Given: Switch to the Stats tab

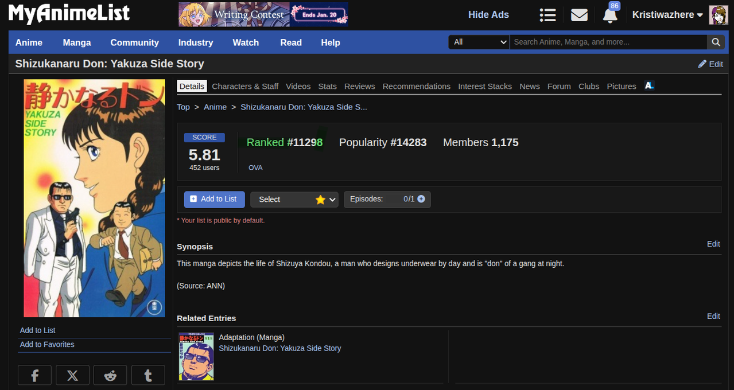Looking at the screenshot, I should pyautogui.click(x=327, y=86).
